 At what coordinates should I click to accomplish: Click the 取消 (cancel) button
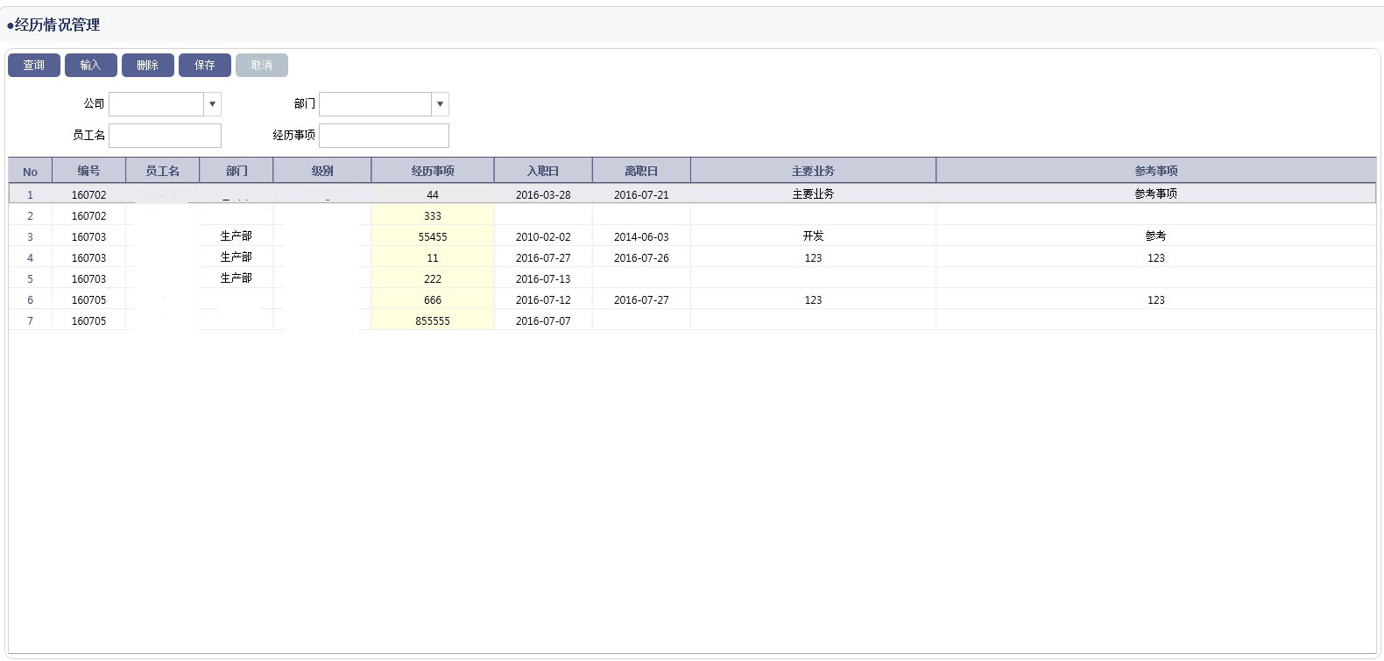click(262, 66)
